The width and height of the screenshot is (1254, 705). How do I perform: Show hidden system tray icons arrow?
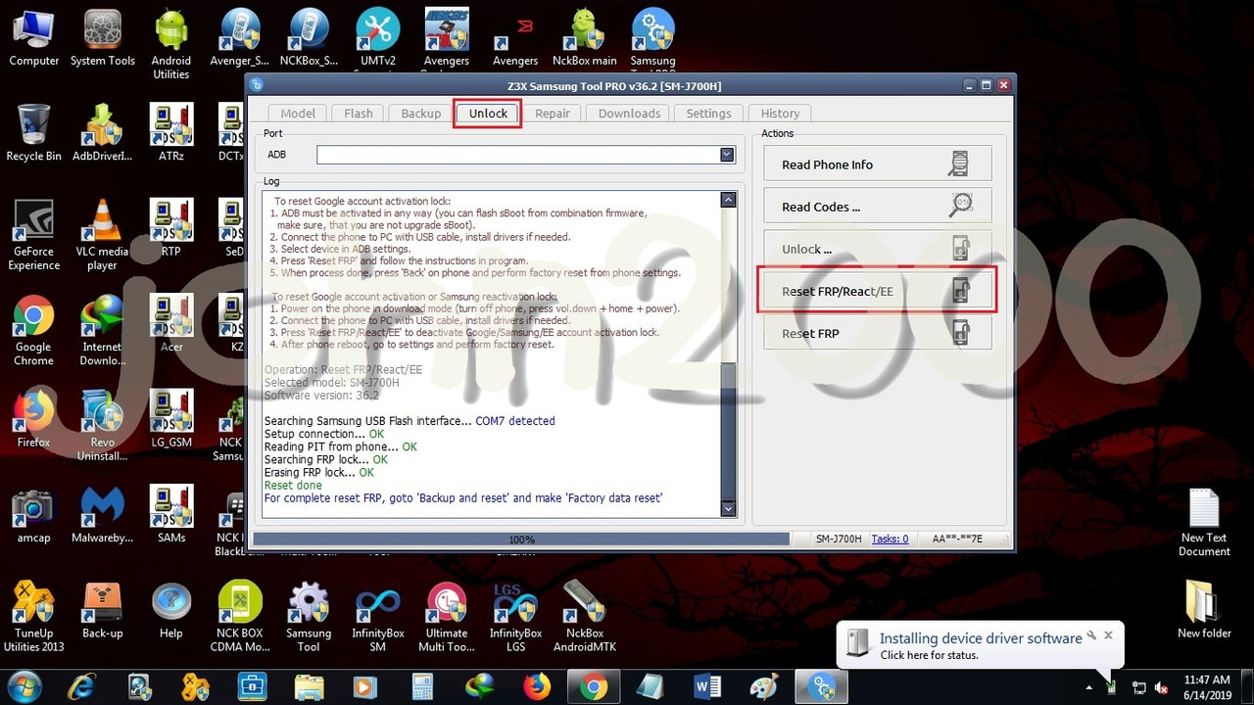pyautogui.click(x=1088, y=687)
